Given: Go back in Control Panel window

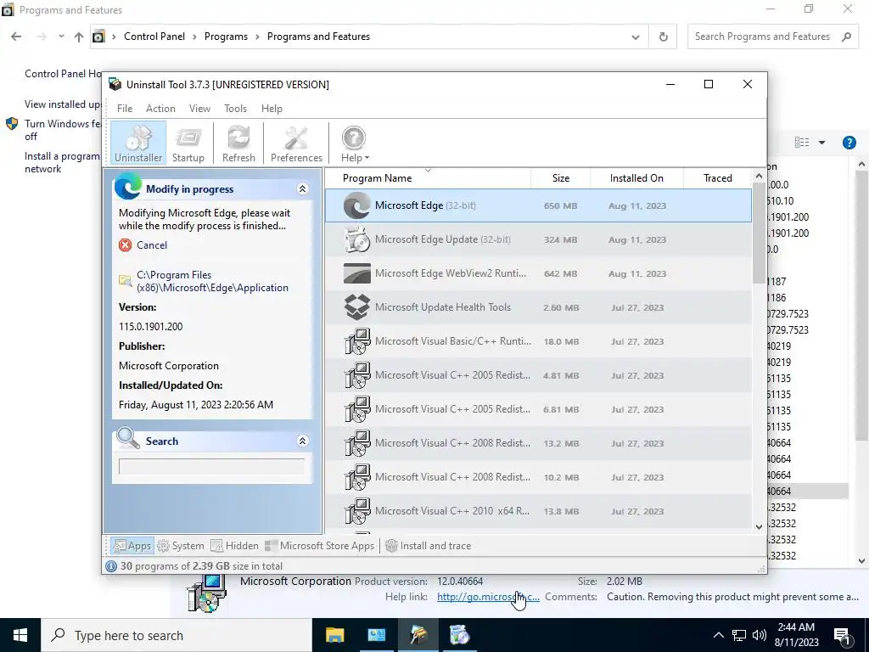Looking at the screenshot, I should tap(16, 37).
